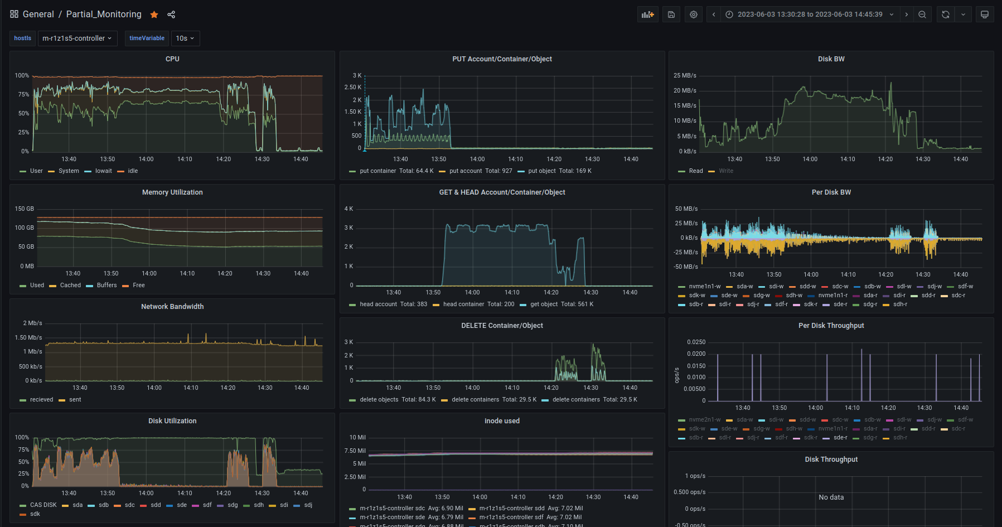Toggle the idle series in CPU legend

[133, 171]
